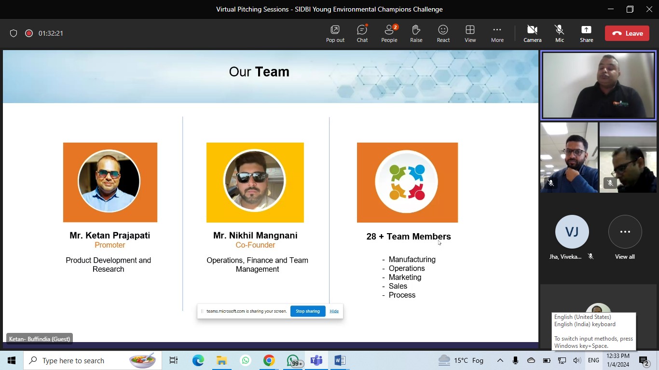Viewport: 659px width, 370px height.
Task: Open the notification center icon
Action: 644,360
